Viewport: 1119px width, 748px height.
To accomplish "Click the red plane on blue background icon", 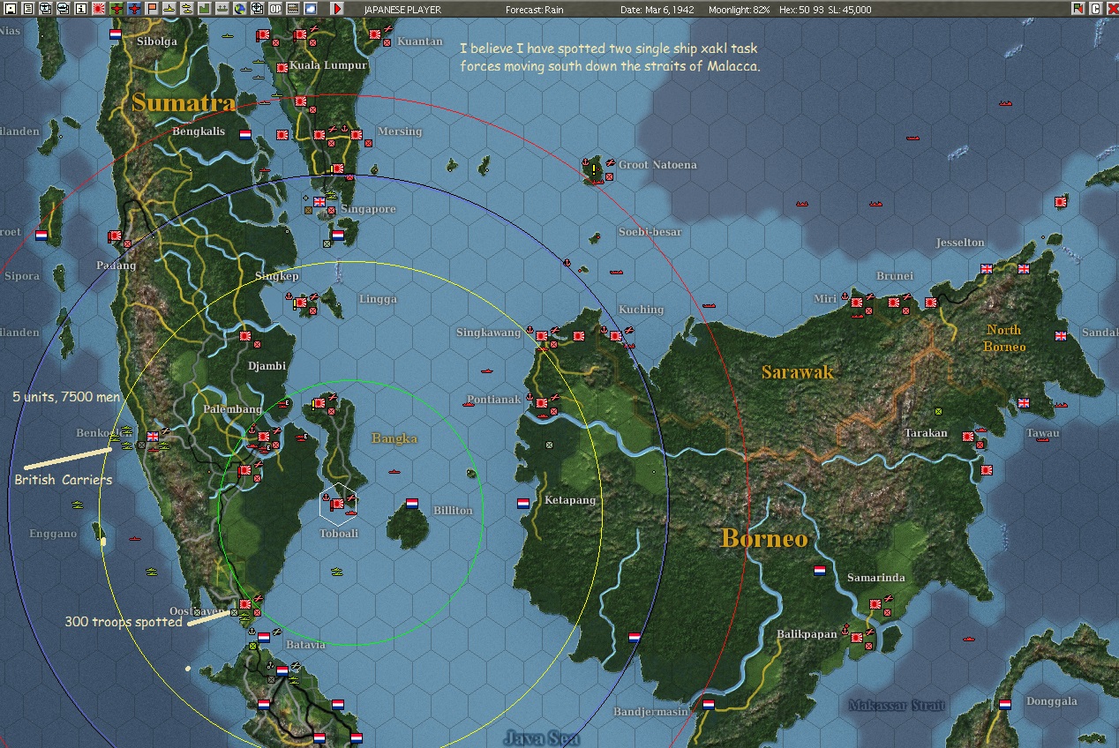I will coord(134,9).
